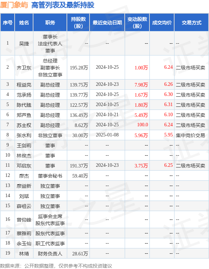
Task: Click the date 2025-01-08 for 张水利
Action: tap(107, 135)
